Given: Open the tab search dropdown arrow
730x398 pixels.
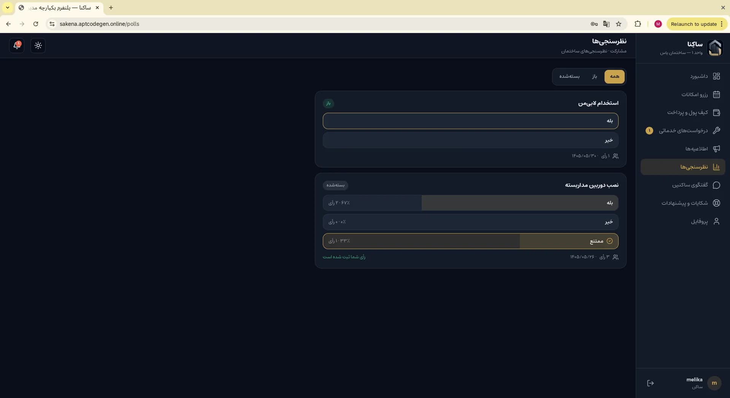Looking at the screenshot, I should click(7, 8).
